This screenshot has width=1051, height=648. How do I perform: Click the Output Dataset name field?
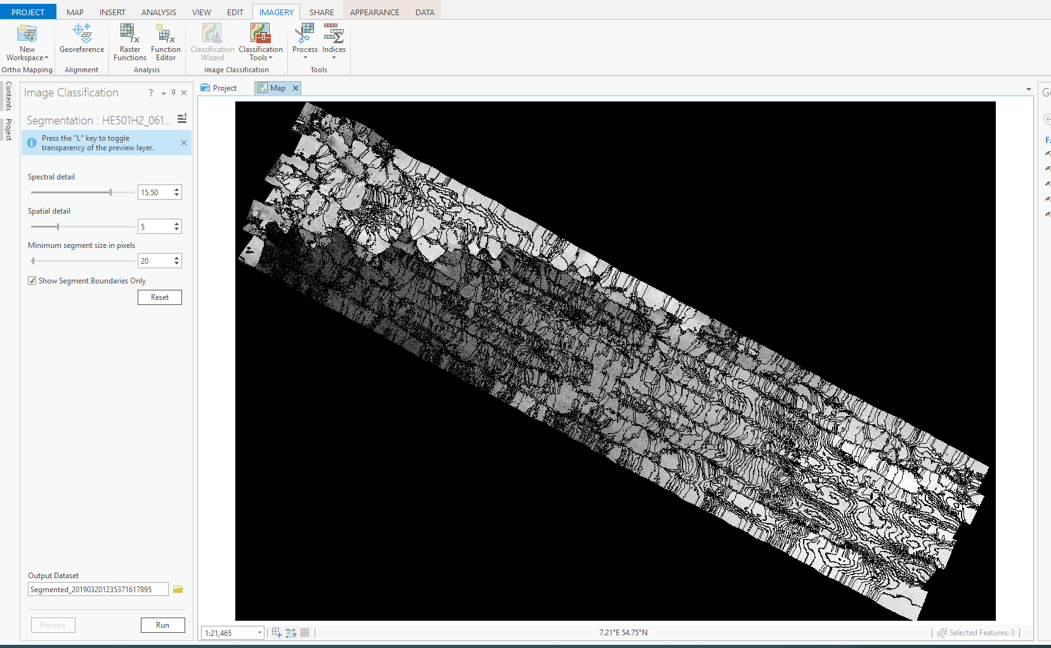pyautogui.click(x=98, y=590)
